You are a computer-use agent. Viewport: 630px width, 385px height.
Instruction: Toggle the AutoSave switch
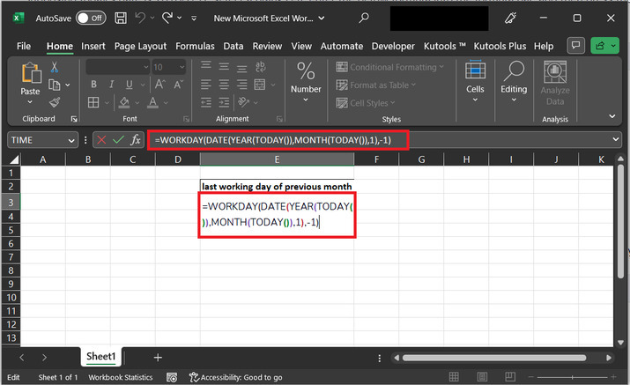(90, 18)
